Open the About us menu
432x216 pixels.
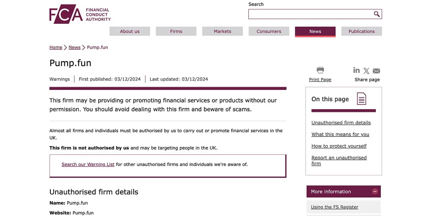click(130, 31)
